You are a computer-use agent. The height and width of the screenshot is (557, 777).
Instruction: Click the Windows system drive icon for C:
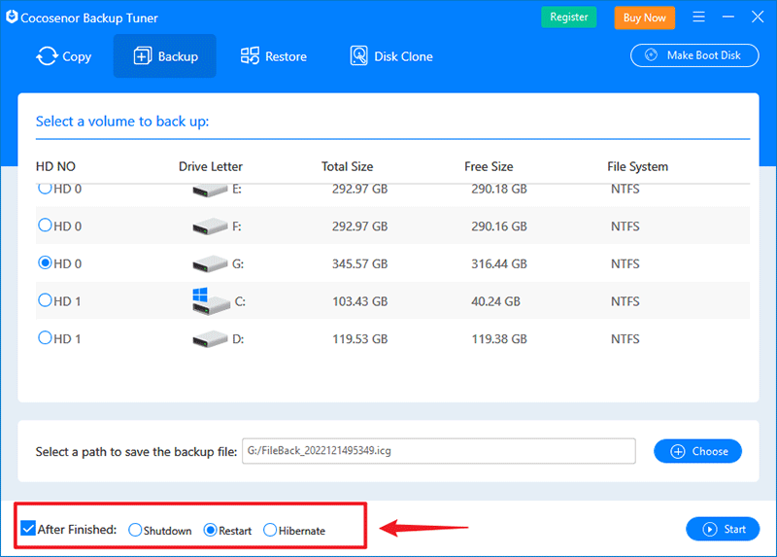(x=211, y=301)
